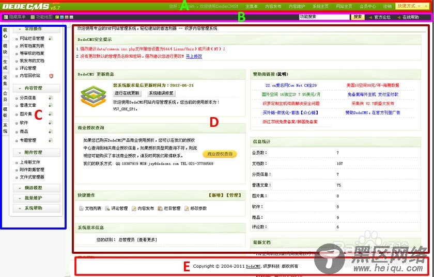This screenshot has width=434, height=277.
Task: Collapse the 附件管理 menu group
Action: [37, 152]
